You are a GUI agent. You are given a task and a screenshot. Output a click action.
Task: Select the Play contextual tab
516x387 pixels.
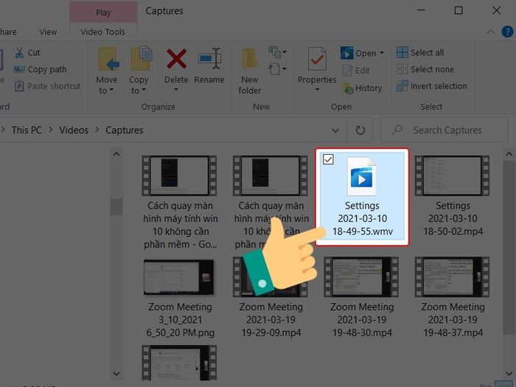coord(103,13)
